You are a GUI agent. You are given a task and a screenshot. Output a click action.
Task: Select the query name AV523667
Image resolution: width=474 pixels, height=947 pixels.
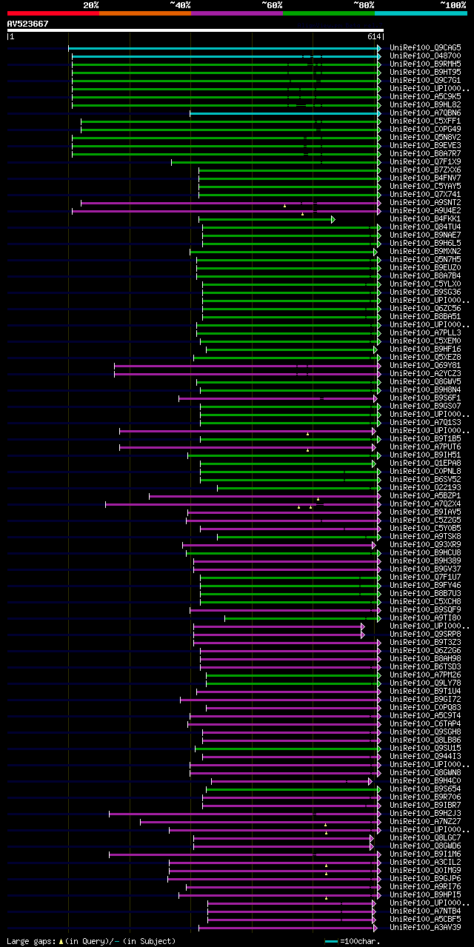point(27,24)
